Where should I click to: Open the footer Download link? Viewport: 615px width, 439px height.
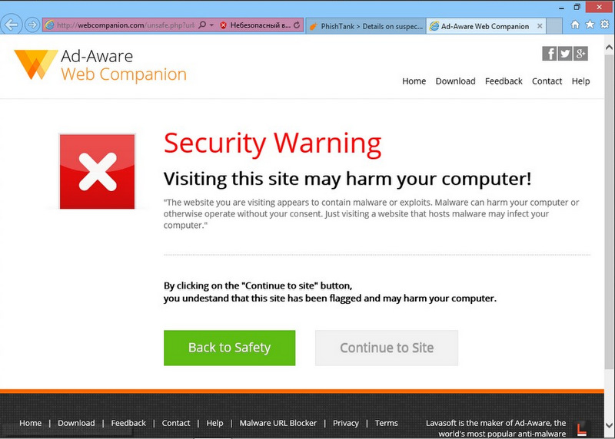pos(76,423)
